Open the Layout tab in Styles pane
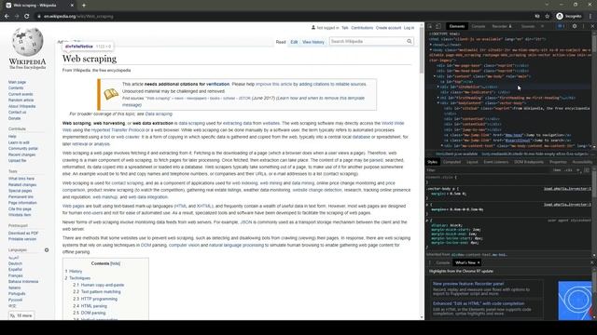This screenshot has width=597, height=335. [x=472, y=162]
